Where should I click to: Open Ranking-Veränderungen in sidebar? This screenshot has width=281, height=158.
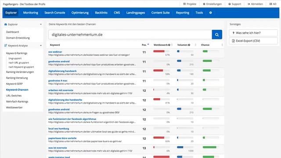pos(20,72)
